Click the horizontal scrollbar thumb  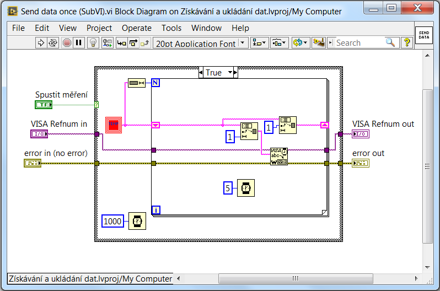296,278
